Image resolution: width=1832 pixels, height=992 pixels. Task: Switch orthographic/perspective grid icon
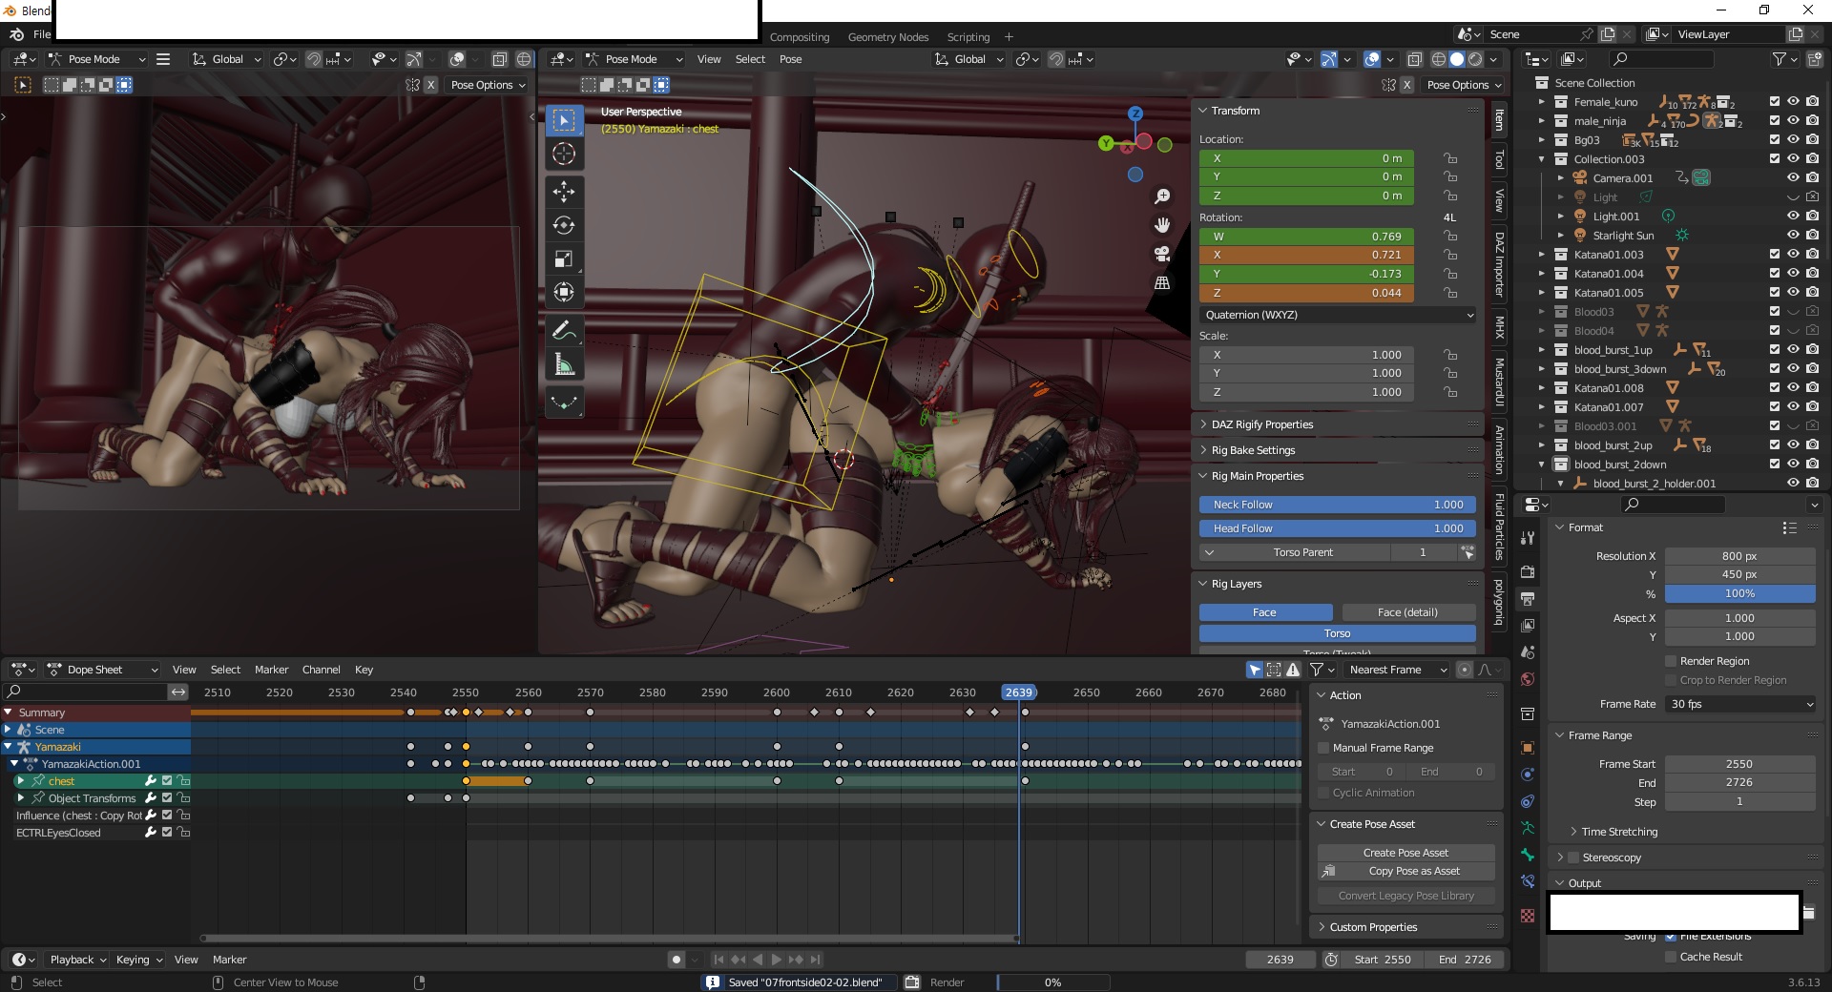click(x=1162, y=282)
